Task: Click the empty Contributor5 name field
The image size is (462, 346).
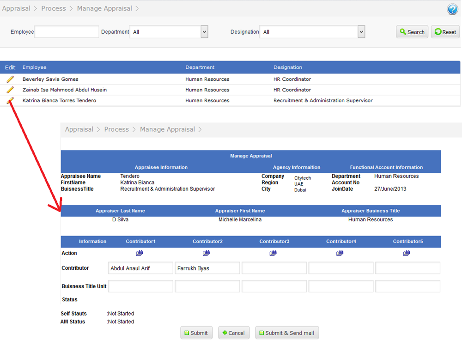Action: pos(408,268)
